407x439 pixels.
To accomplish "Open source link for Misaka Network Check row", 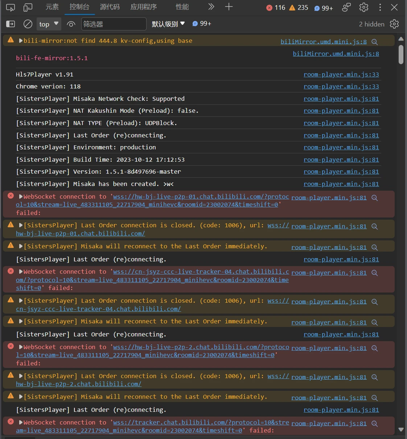I will (x=341, y=99).
